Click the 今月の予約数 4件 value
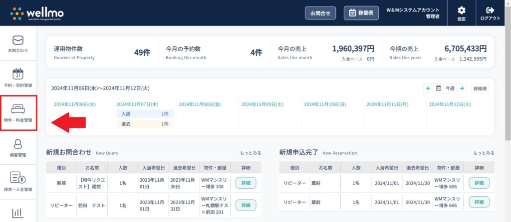The height and width of the screenshot is (222, 511). click(x=256, y=52)
